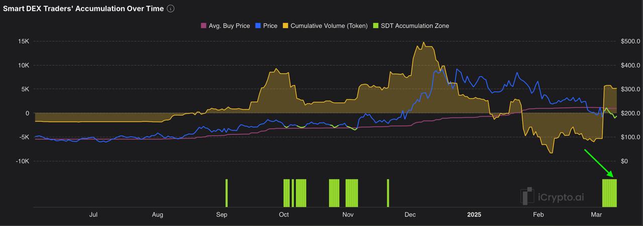Toggle SDT Accumulation Zone legend series
The height and width of the screenshot is (226, 643).
pyautogui.click(x=410, y=26)
